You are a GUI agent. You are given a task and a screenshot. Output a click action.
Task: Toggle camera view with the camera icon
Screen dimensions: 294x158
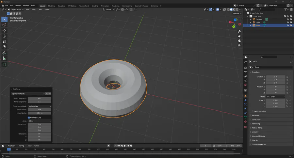(239, 41)
